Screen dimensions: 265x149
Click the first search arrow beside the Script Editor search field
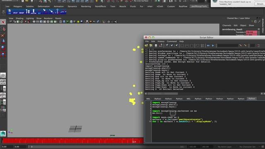(241, 46)
